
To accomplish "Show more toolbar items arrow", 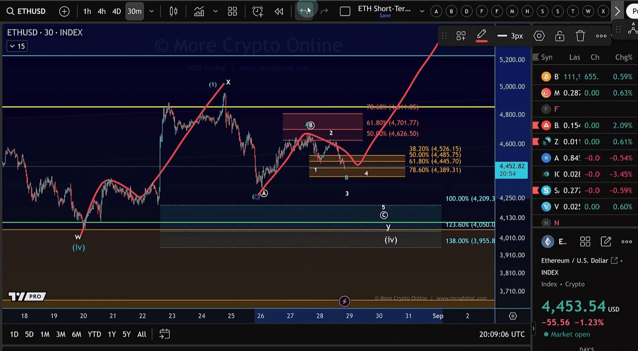I will coord(617,11).
